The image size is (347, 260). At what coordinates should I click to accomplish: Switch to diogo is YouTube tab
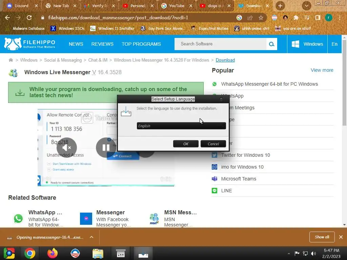[215, 6]
